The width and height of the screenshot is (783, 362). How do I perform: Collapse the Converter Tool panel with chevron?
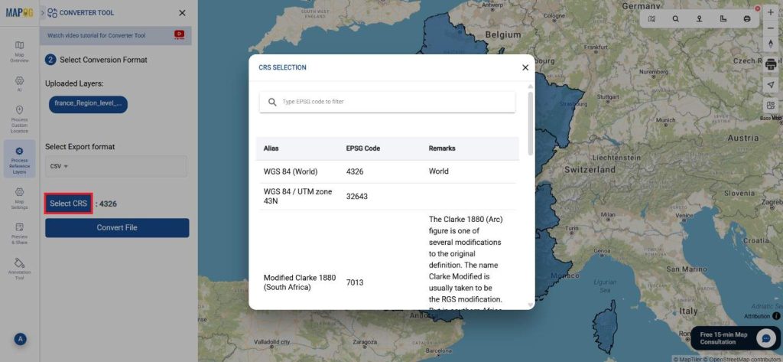42,13
